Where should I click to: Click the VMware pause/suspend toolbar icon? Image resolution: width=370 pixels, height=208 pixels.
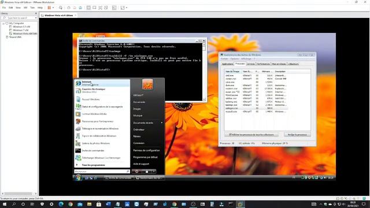pyautogui.click(x=49, y=8)
